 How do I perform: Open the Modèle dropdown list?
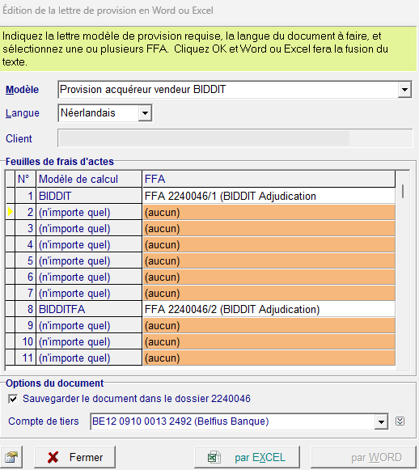click(x=404, y=89)
